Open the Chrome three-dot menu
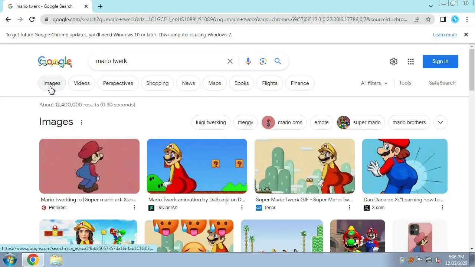 click(x=467, y=19)
